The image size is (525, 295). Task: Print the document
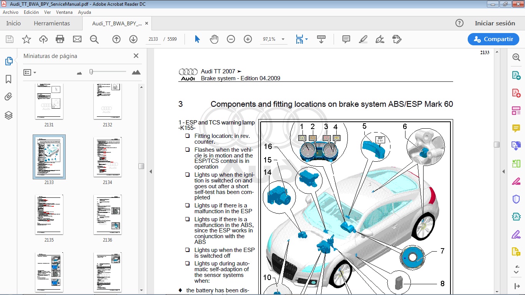pyautogui.click(x=60, y=39)
